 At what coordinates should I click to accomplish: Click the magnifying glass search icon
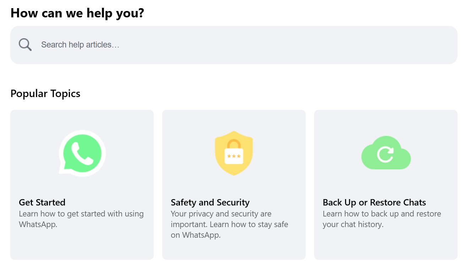tap(25, 45)
